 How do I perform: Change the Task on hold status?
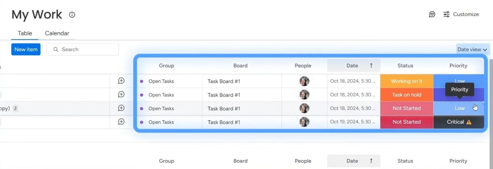click(x=406, y=95)
